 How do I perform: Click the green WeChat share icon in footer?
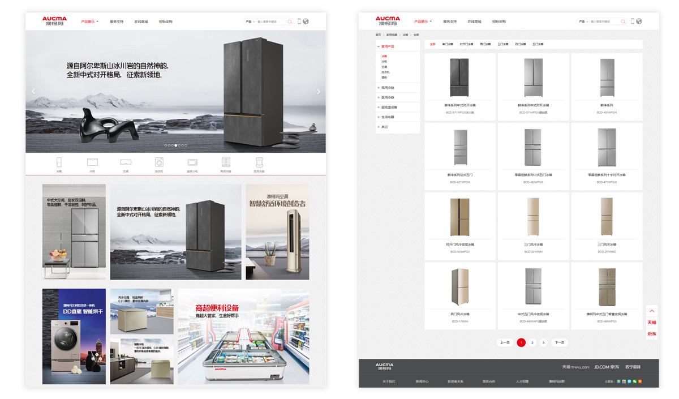pos(635,381)
